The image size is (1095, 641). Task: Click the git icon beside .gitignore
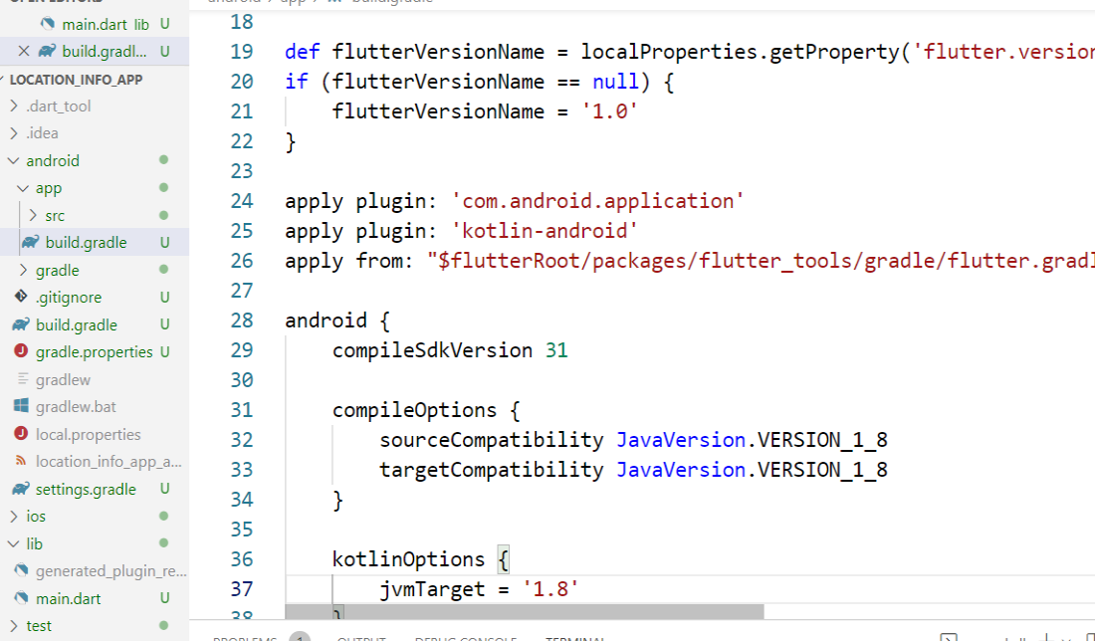21,297
